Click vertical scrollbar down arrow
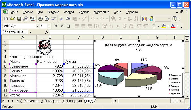This screenshot has width=191, height=110. click(187, 96)
